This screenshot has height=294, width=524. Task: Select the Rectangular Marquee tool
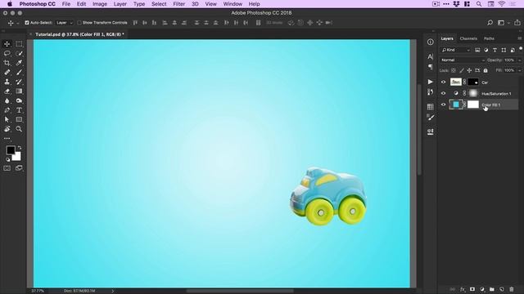pos(19,44)
